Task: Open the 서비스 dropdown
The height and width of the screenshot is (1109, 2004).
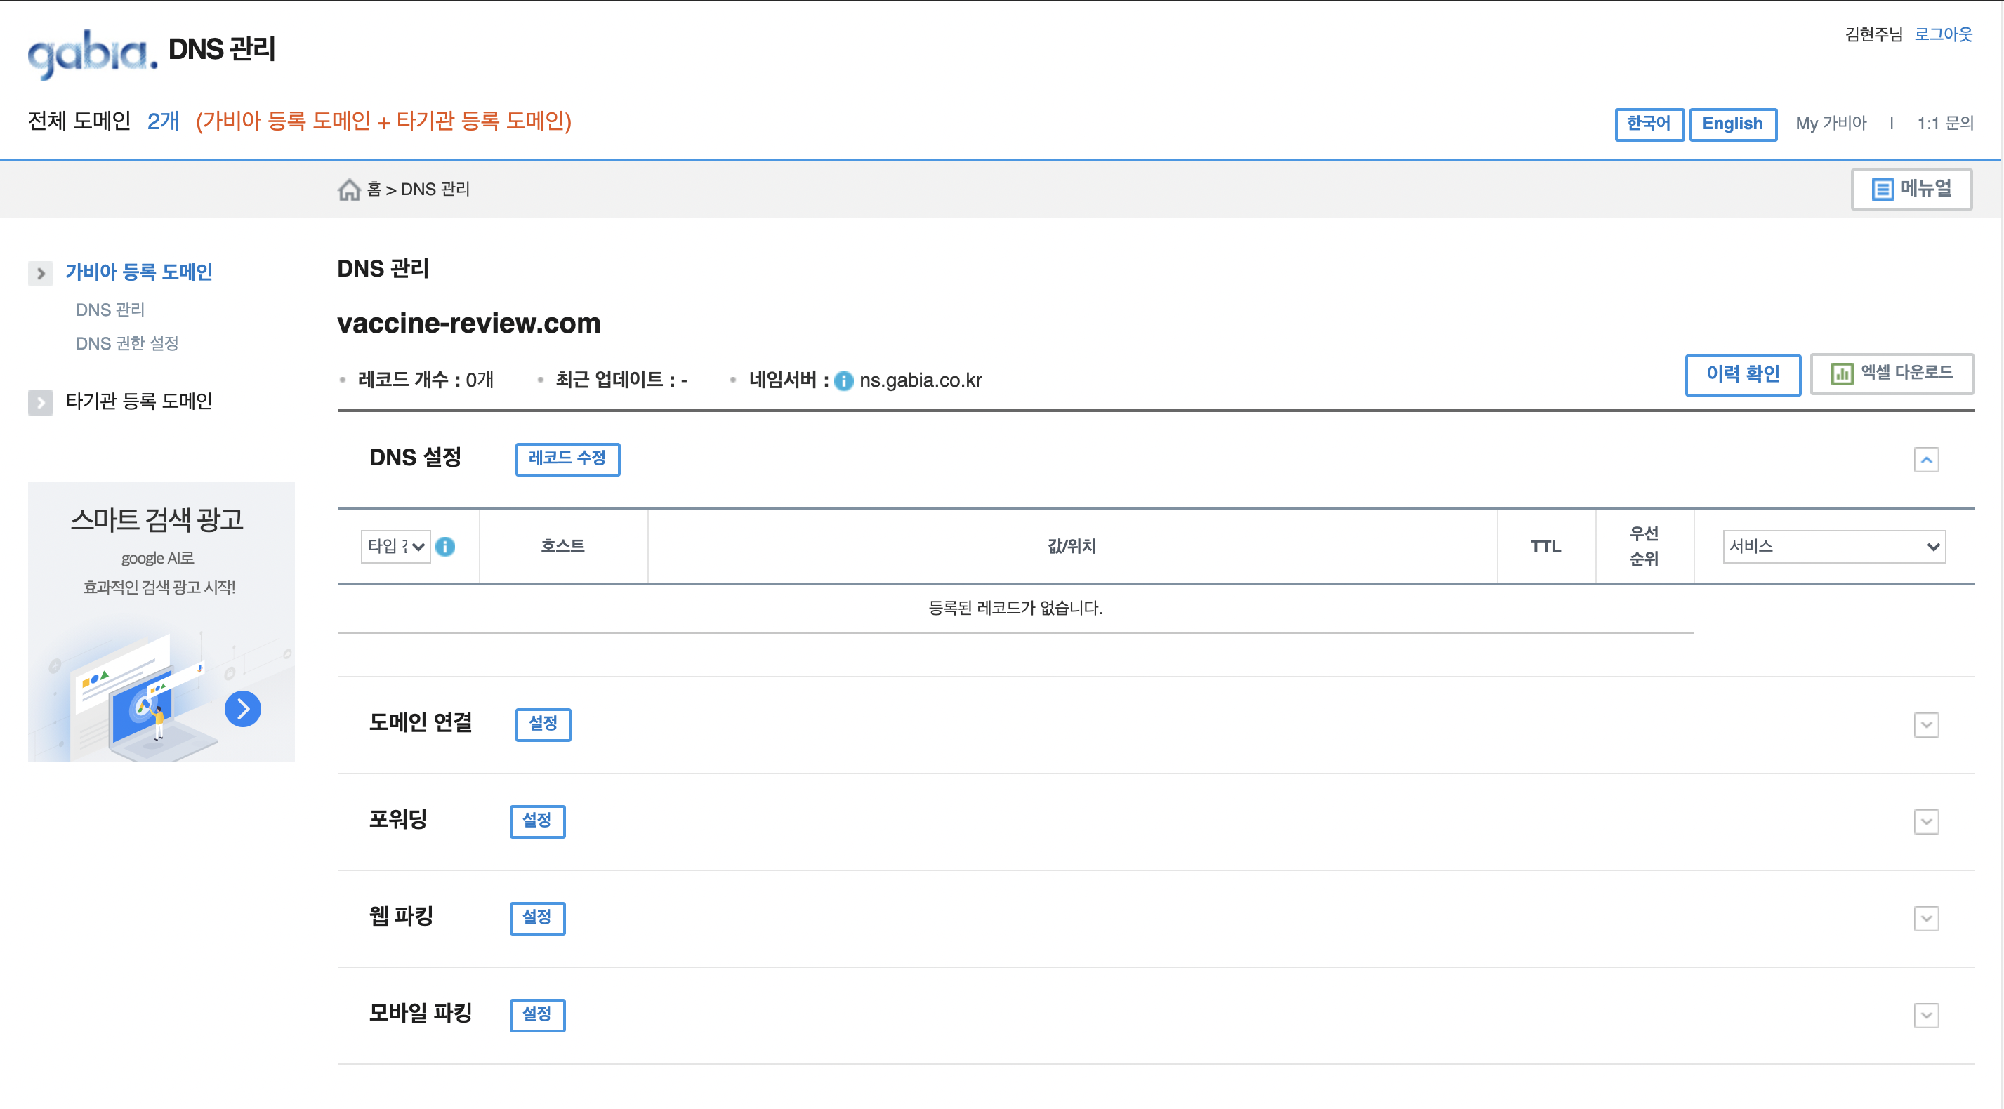Action: click(1833, 547)
